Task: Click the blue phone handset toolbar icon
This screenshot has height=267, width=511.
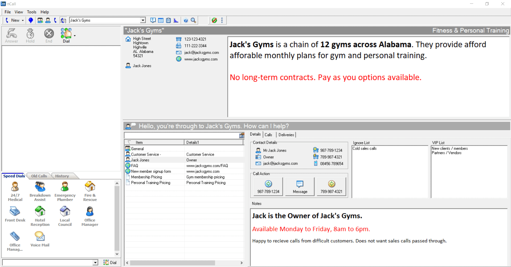Action: 55,20
